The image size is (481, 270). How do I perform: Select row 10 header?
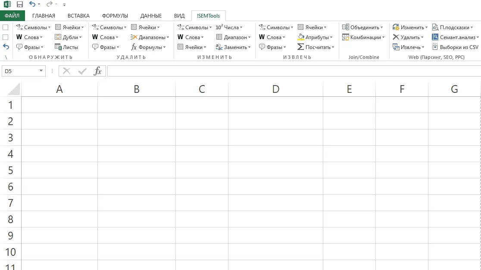[10, 252]
